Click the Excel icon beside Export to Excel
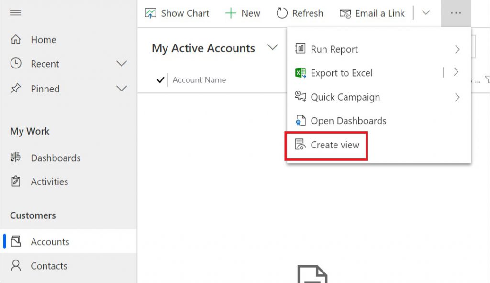This screenshot has height=283, width=490. click(x=301, y=73)
